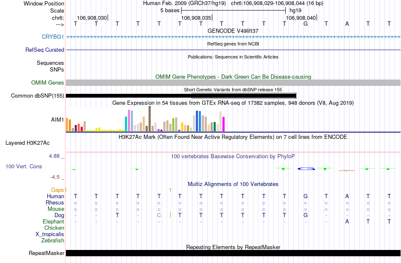
Task: Click Multiz Alignments of 100 Vertebrates title
Action: [x=233, y=184]
